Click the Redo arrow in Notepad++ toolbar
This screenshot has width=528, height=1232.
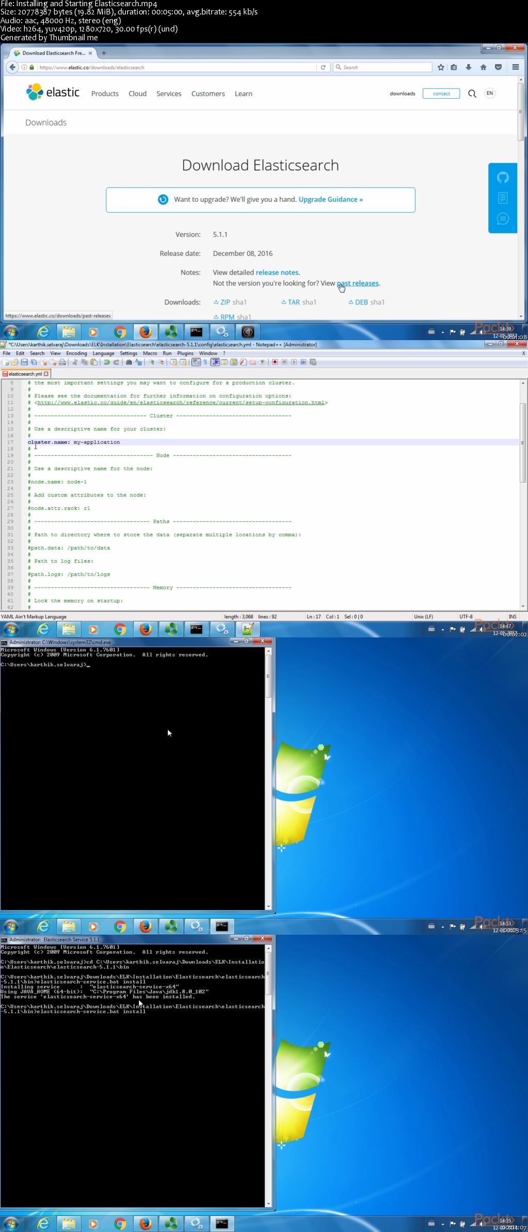117,362
